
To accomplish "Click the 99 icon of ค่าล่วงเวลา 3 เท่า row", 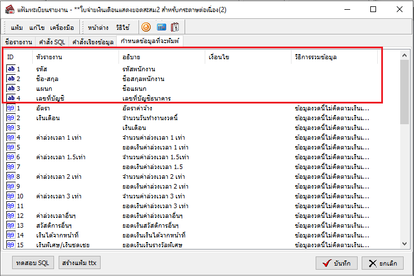I will (11, 196).
